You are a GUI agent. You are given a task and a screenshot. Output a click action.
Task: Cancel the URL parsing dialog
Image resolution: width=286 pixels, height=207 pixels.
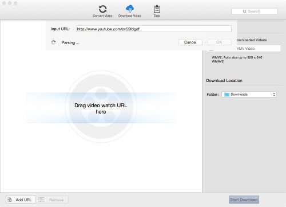tap(190, 42)
